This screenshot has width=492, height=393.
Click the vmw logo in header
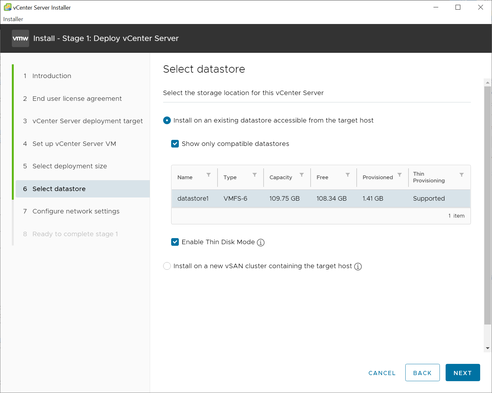pyautogui.click(x=20, y=38)
